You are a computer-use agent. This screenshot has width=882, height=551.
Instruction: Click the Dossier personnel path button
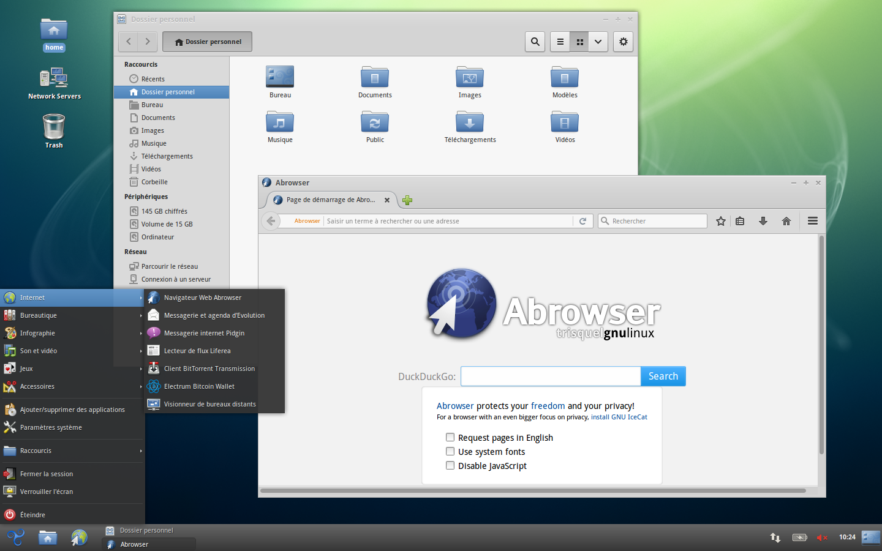207,42
